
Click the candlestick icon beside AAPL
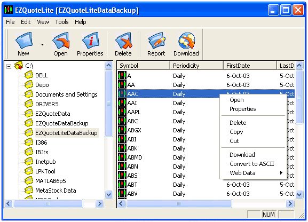pyautogui.click(x=122, y=112)
